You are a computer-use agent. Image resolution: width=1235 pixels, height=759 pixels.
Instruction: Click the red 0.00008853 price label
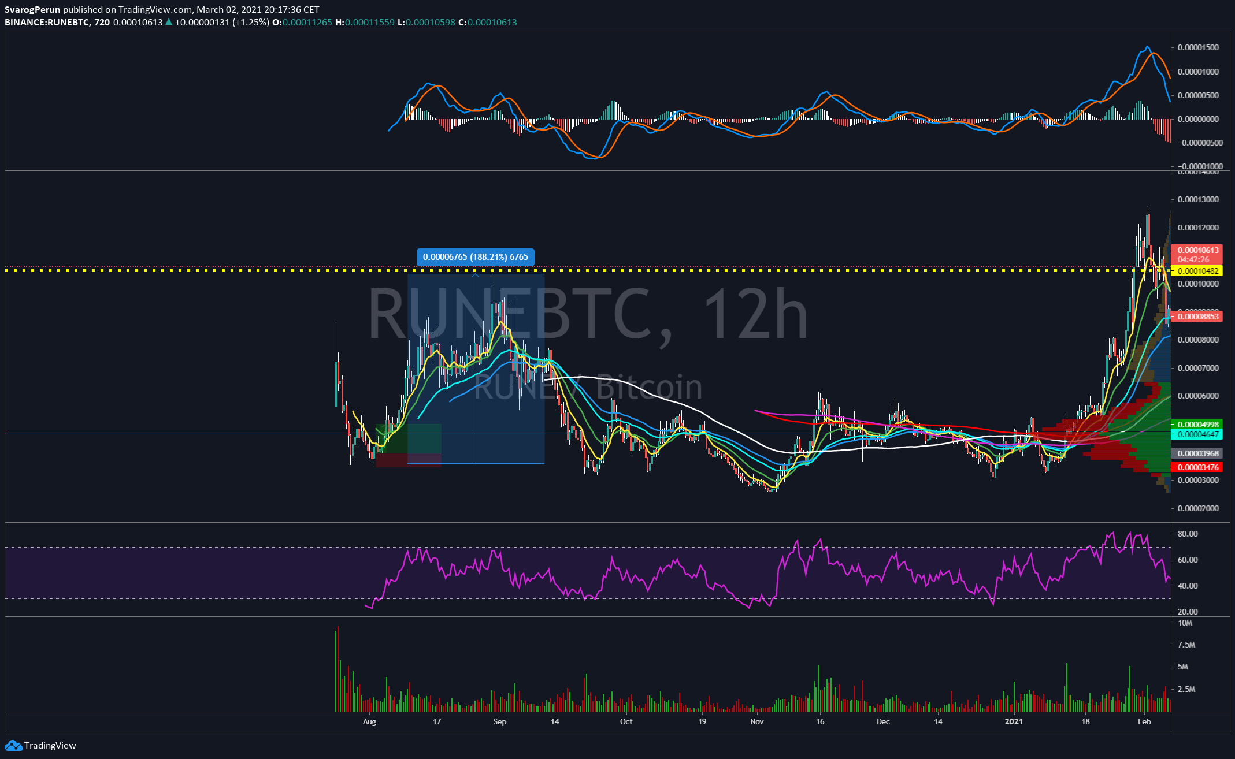(1198, 317)
